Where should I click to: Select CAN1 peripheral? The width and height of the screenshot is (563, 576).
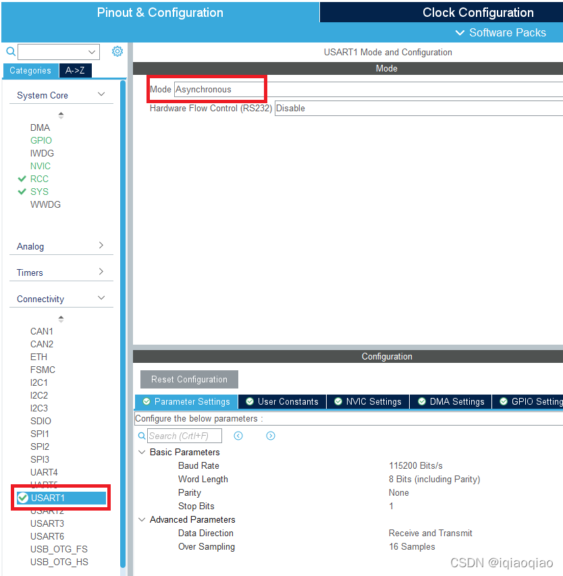pos(42,331)
